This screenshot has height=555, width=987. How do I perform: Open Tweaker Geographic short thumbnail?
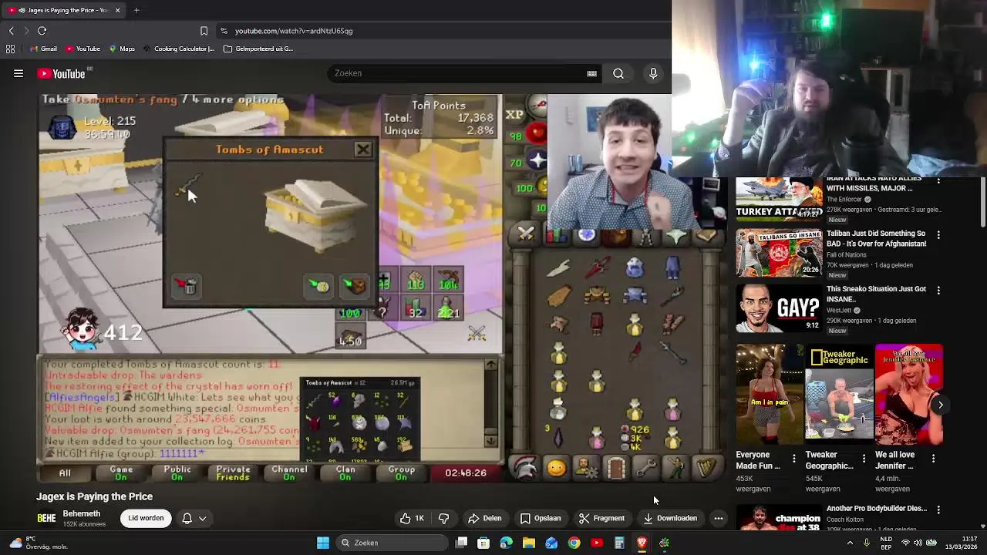839,395
